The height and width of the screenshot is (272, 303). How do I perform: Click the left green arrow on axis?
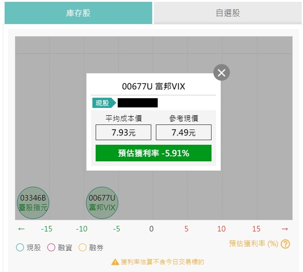tap(21, 229)
